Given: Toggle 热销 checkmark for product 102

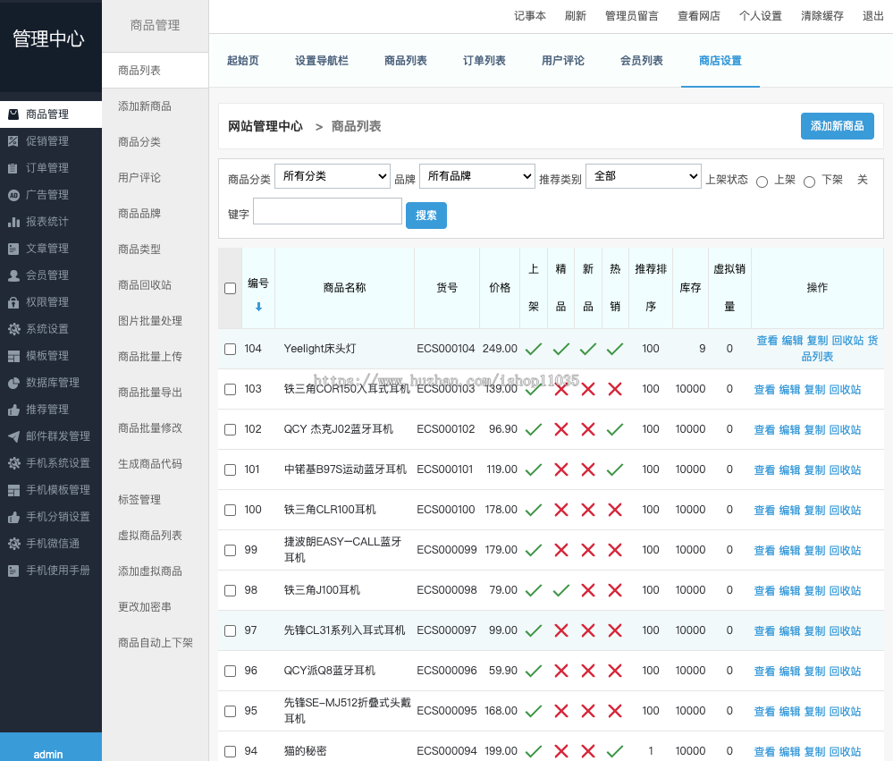Looking at the screenshot, I should click(615, 429).
